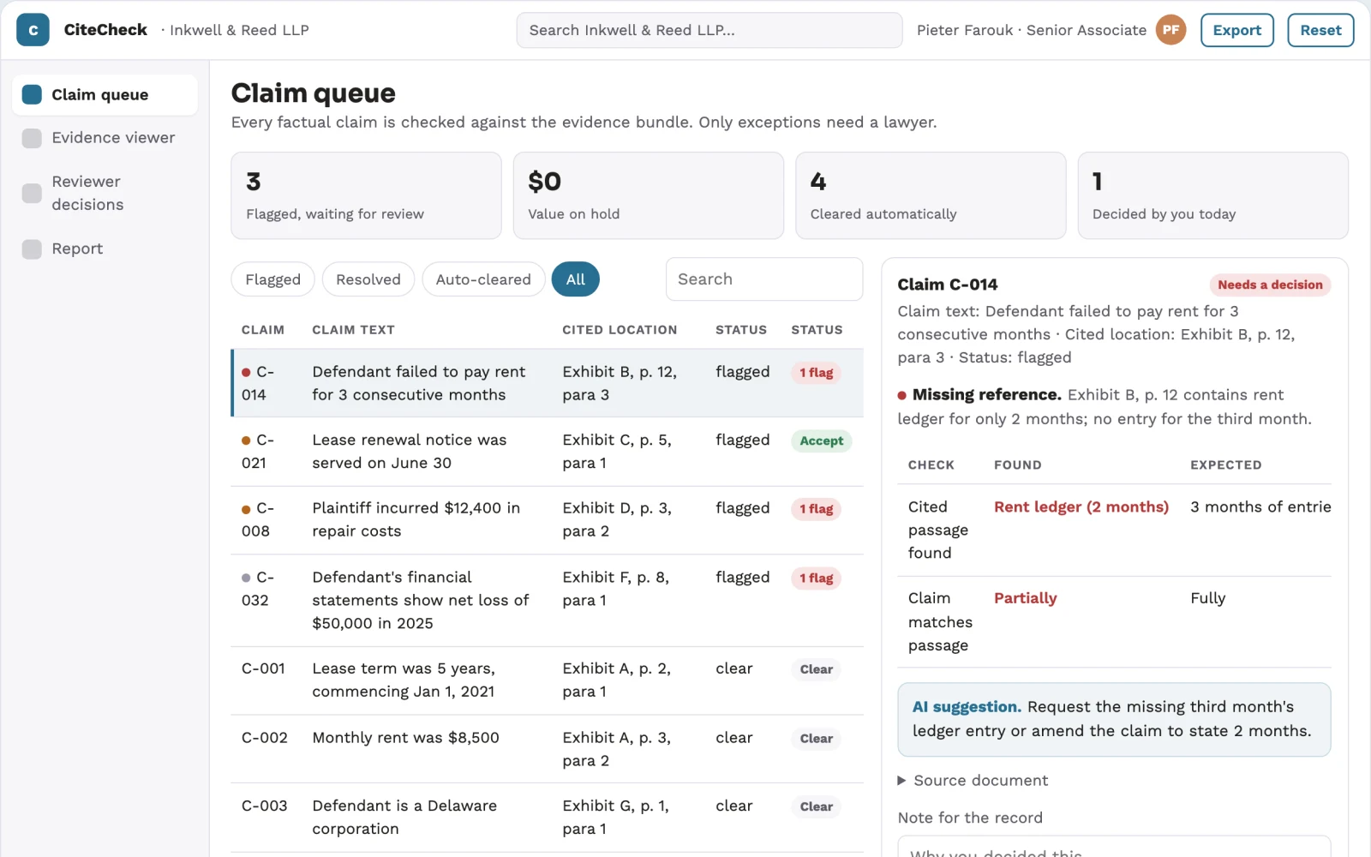
Task: Focus the Search Inkwell & Reed LLP field
Action: (709, 30)
